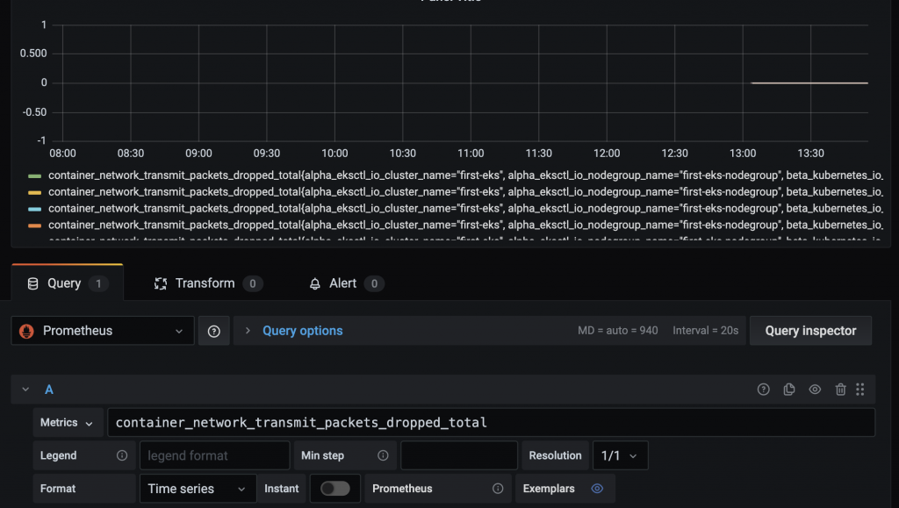Image resolution: width=899 pixels, height=508 pixels.
Task: Toggle the Instant query switch
Action: click(x=334, y=489)
